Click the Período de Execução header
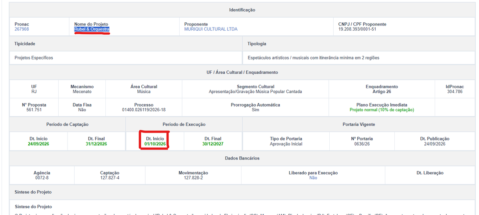The height and width of the screenshot is (215, 479). coord(184,124)
